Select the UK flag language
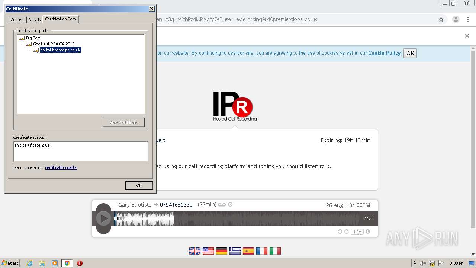This screenshot has height=268, width=476. coord(195,251)
